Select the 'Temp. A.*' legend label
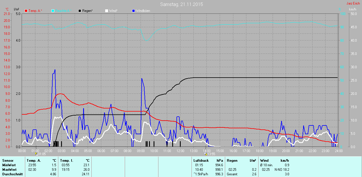 click(x=35, y=11)
